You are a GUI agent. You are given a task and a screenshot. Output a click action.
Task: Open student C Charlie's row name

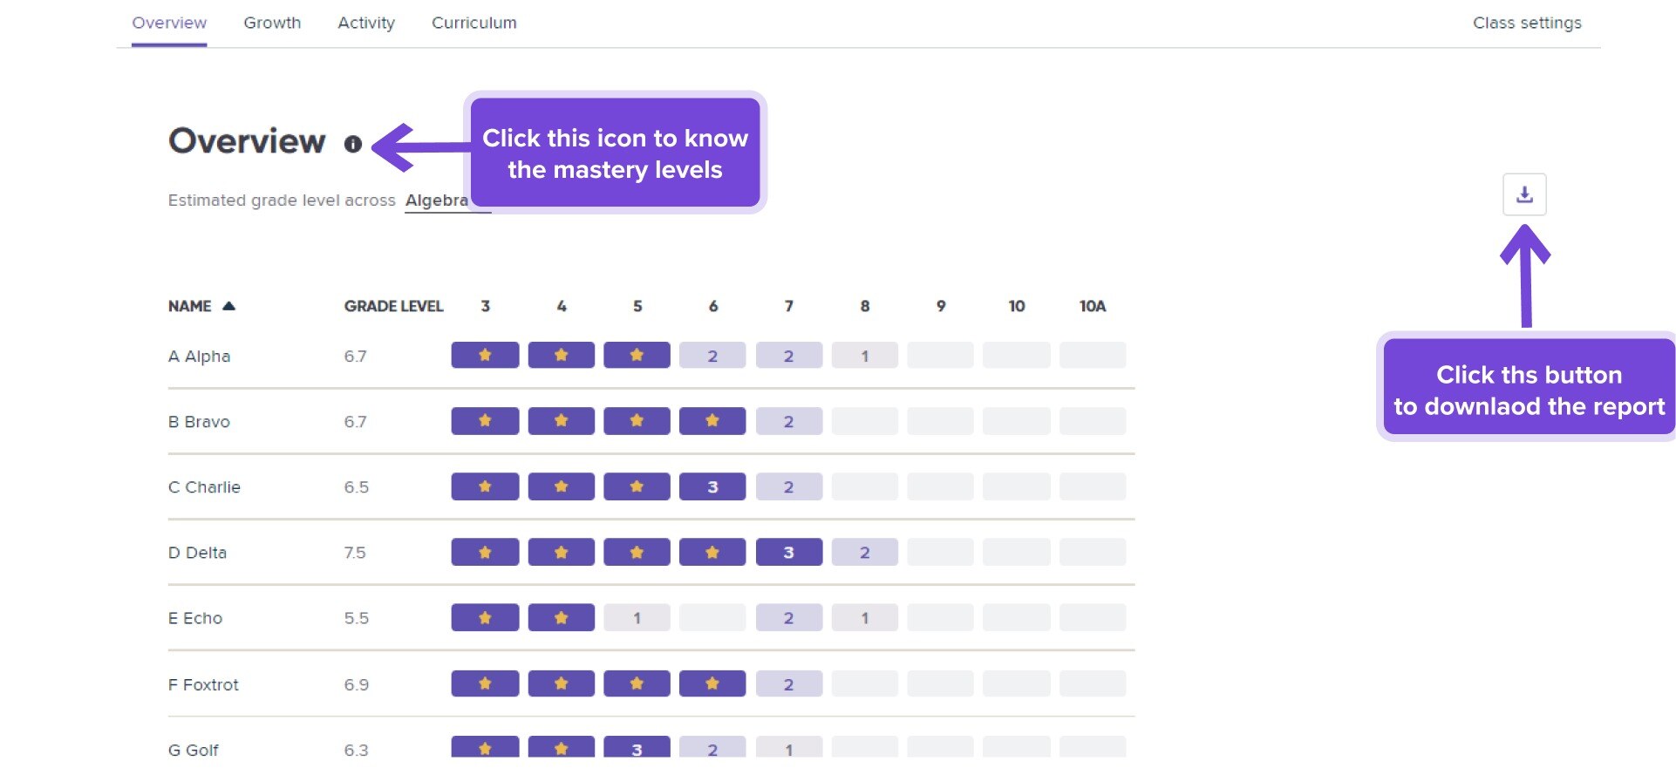204,487
